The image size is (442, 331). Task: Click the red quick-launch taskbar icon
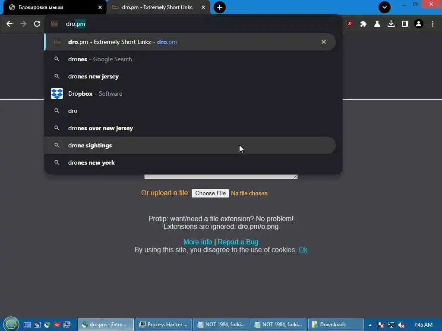[x=57, y=325]
